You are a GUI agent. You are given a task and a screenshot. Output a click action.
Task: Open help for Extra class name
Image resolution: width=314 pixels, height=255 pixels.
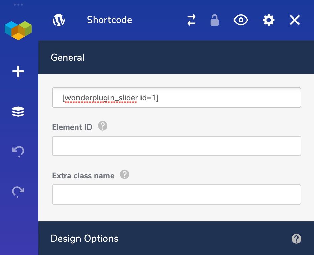click(124, 174)
